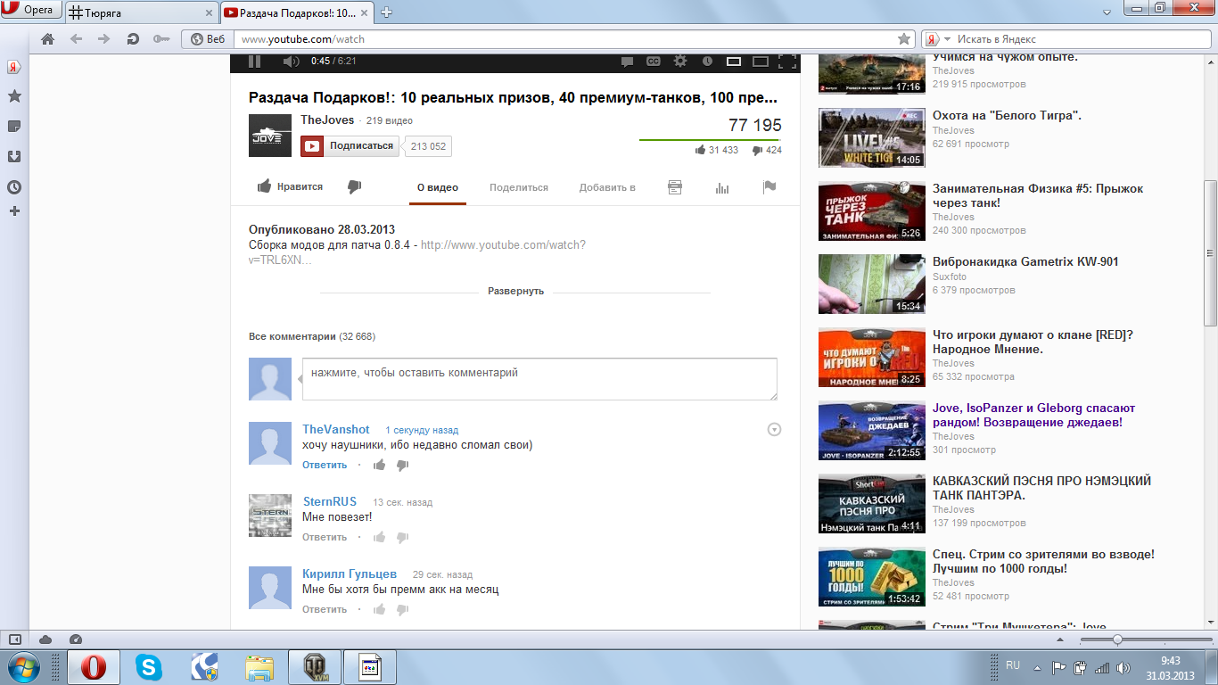Viewport: 1218px width, 685px height.
Task: Open Bookmarks star panel in sidebar
Action: [x=14, y=96]
